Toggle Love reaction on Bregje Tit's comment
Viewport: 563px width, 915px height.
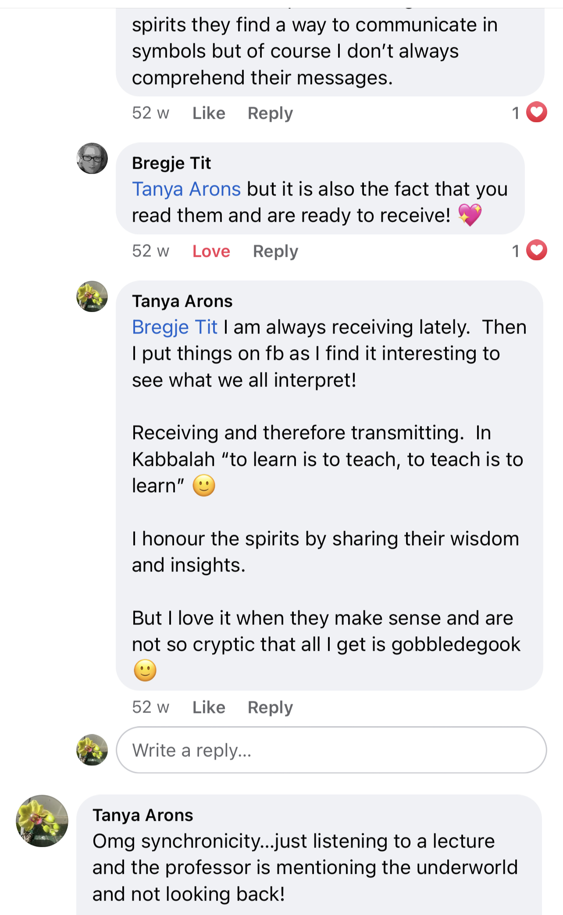tap(211, 251)
